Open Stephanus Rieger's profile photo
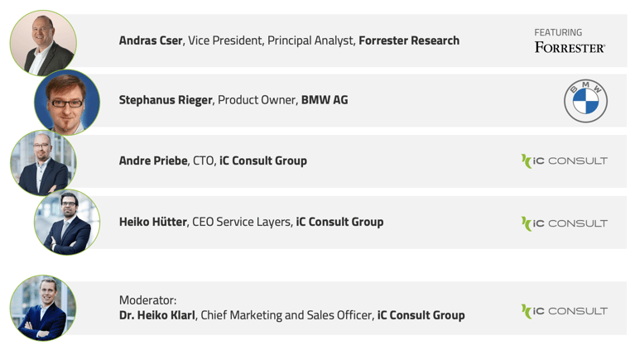This screenshot has height=345, width=635. tap(67, 102)
